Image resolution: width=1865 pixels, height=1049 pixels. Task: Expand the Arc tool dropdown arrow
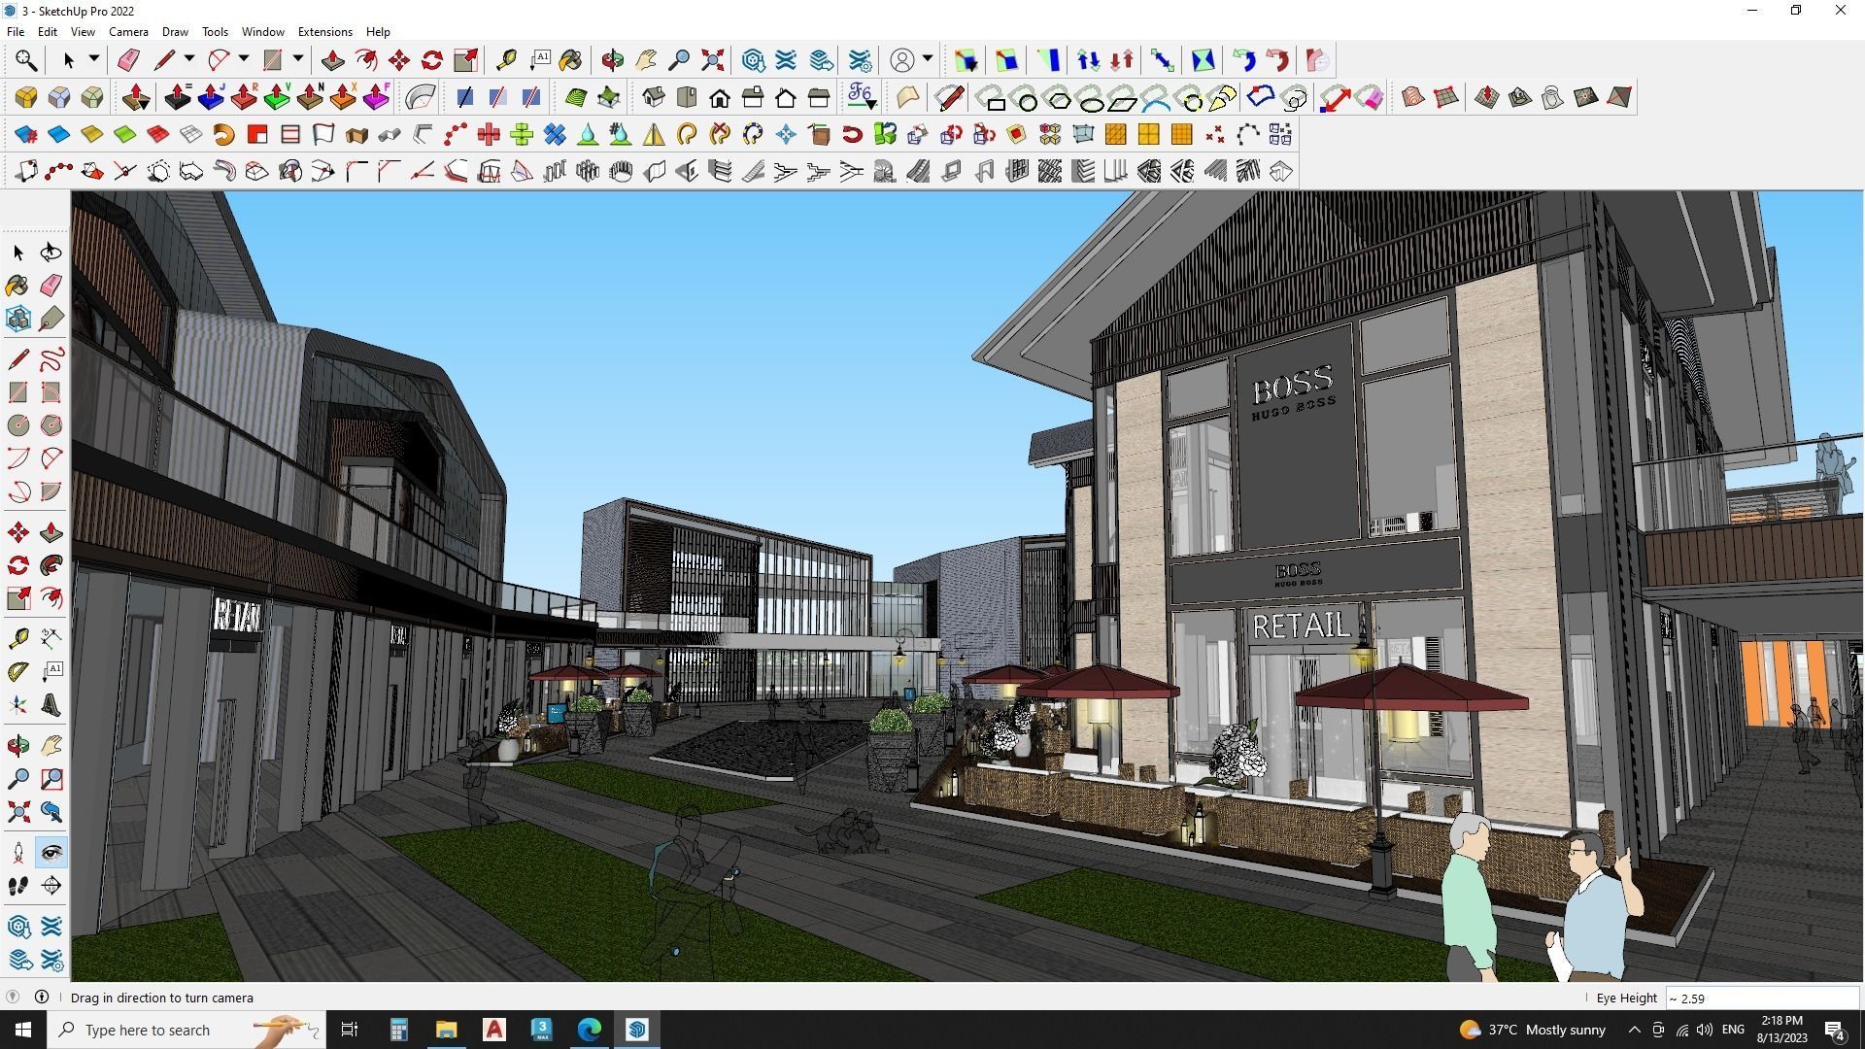click(244, 59)
